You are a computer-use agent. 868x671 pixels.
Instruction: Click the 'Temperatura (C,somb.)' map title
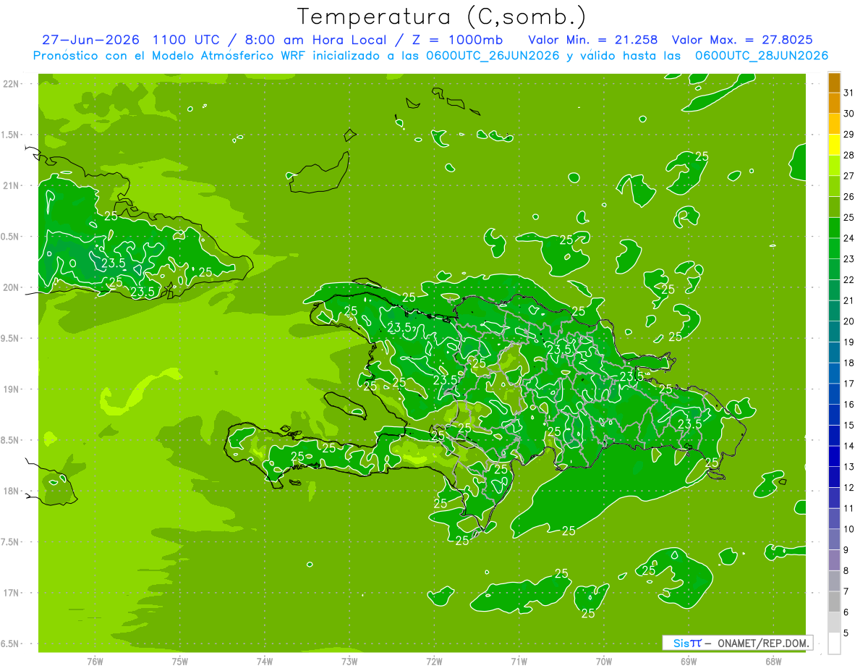tap(442, 17)
